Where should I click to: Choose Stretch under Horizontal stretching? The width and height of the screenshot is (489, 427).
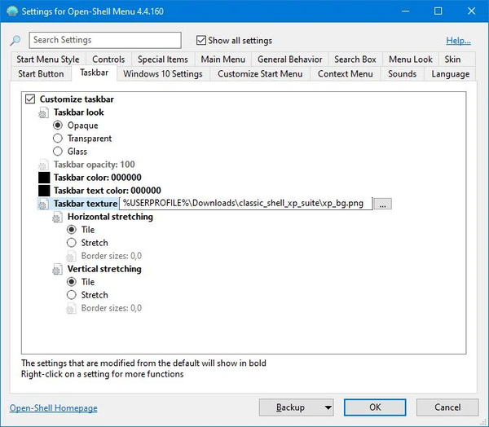pos(72,243)
